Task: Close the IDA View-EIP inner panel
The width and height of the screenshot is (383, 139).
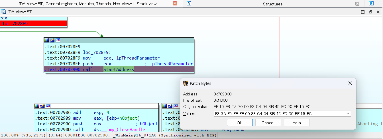Action: (x=378, y=12)
